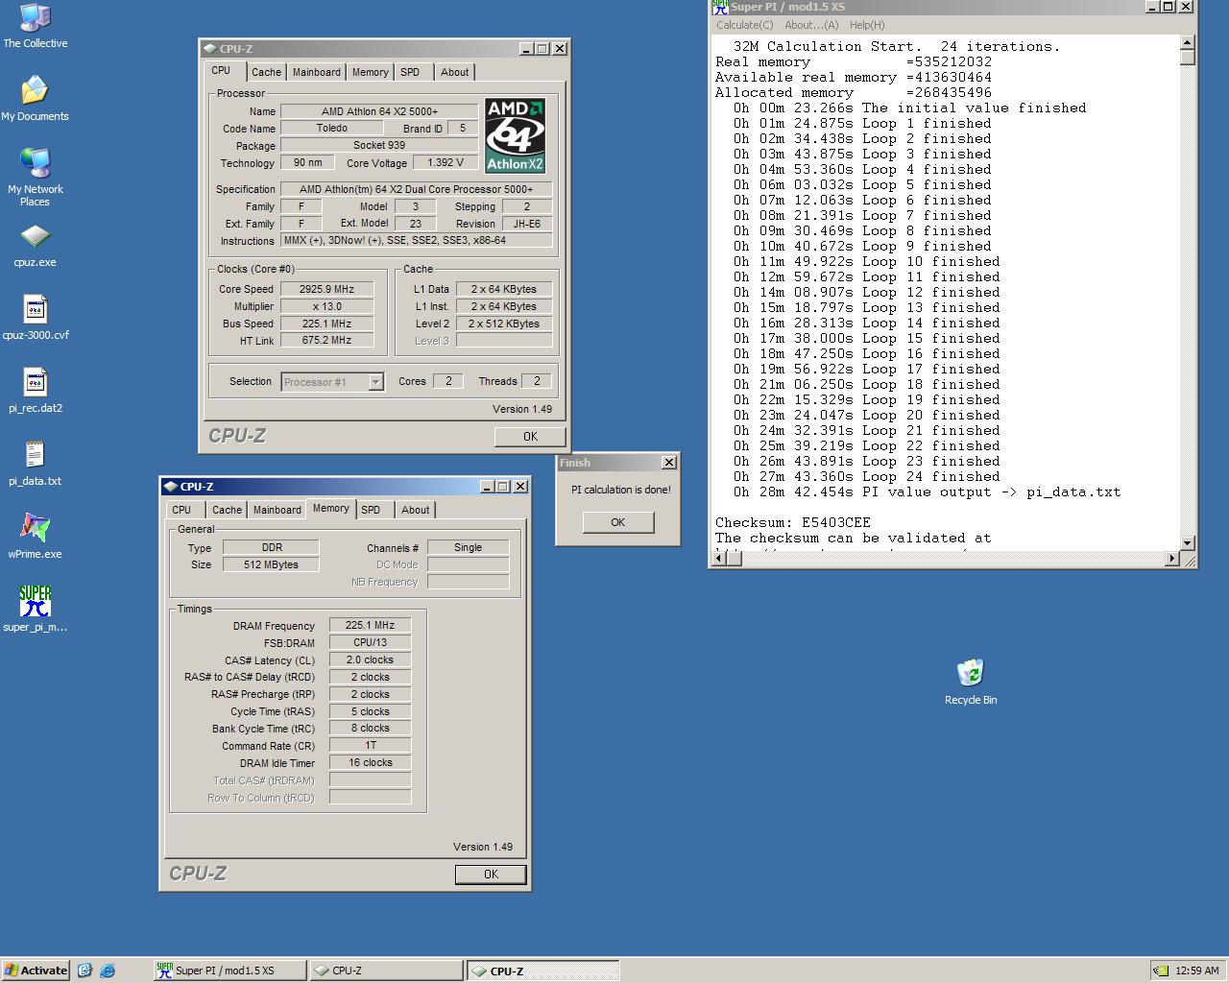Click upper CPU-Z window title icon
This screenshot has width=1229, height=983.
point(209,49)
